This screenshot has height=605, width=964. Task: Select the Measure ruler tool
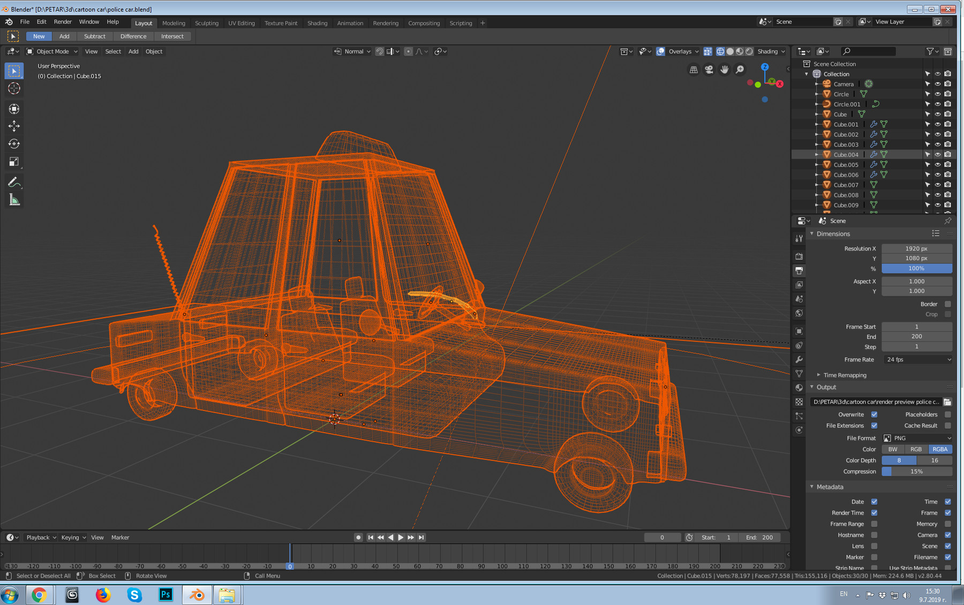click(14, 200)
